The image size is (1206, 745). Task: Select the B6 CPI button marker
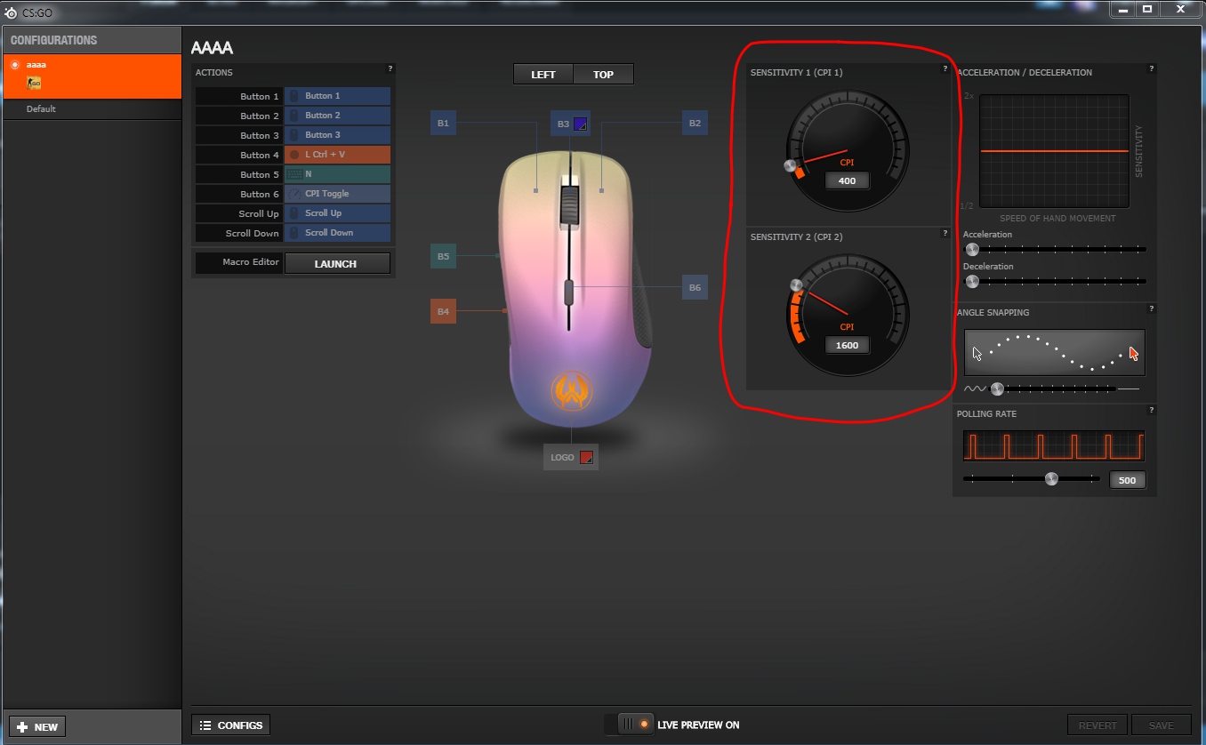695,287
